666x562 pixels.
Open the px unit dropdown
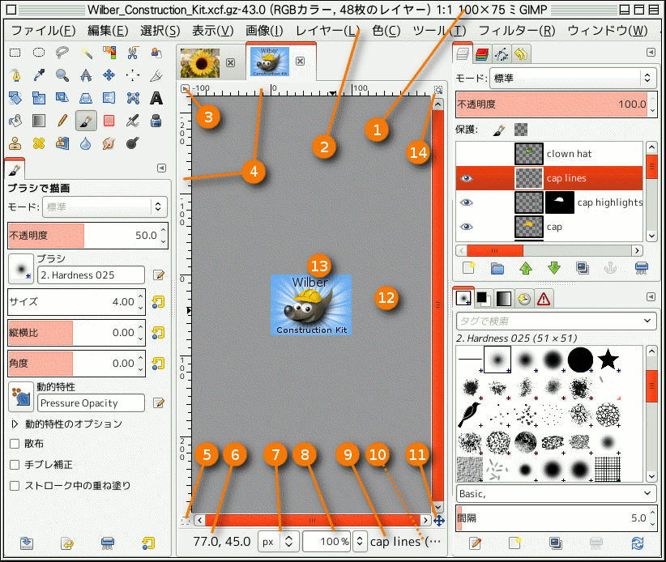coord(278,542)
